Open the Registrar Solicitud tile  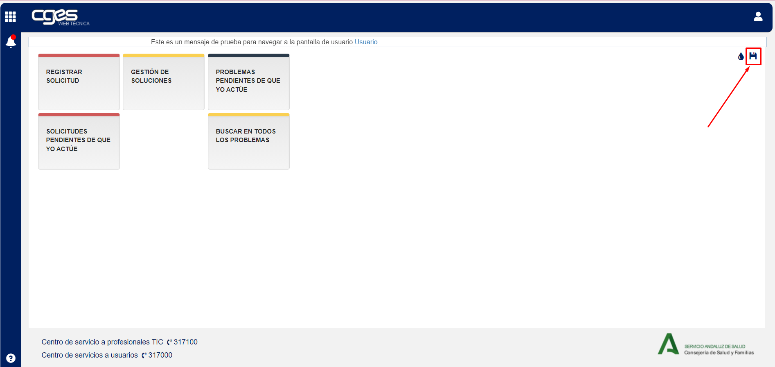point(79,82)
